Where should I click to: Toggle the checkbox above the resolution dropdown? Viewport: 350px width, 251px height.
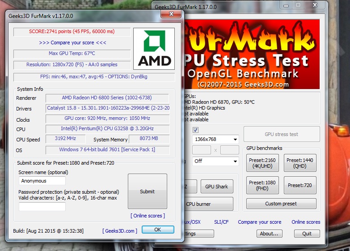click(195, 130)
